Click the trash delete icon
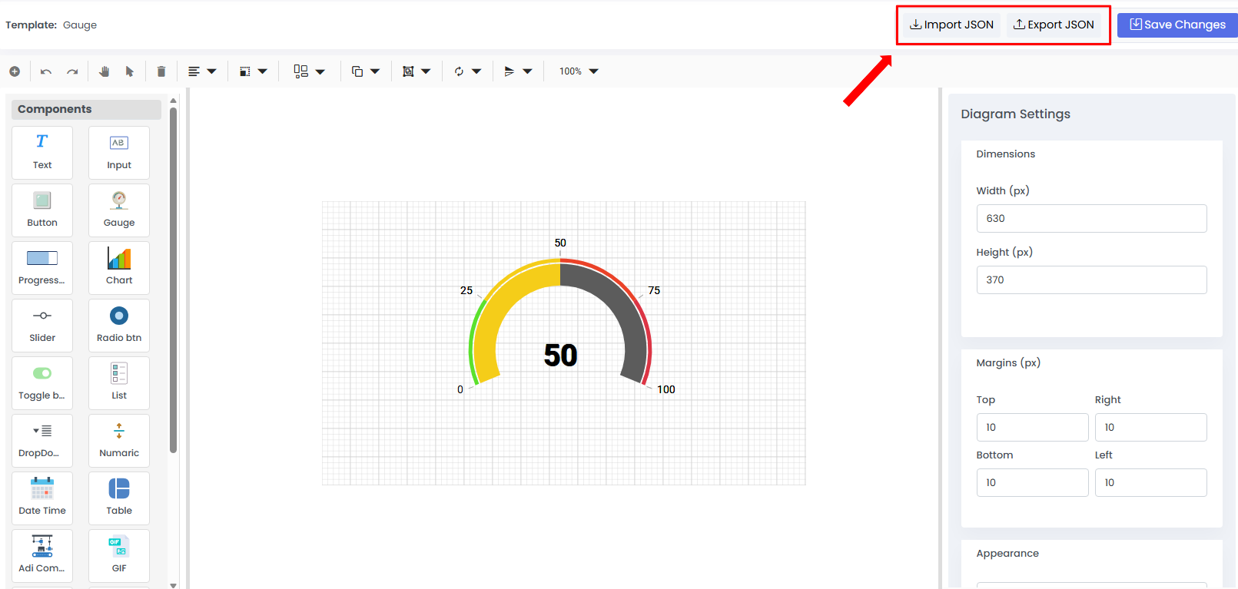The height and width of the screenshot is (589, 1238). pyautogui.click(x=161, y=71)
